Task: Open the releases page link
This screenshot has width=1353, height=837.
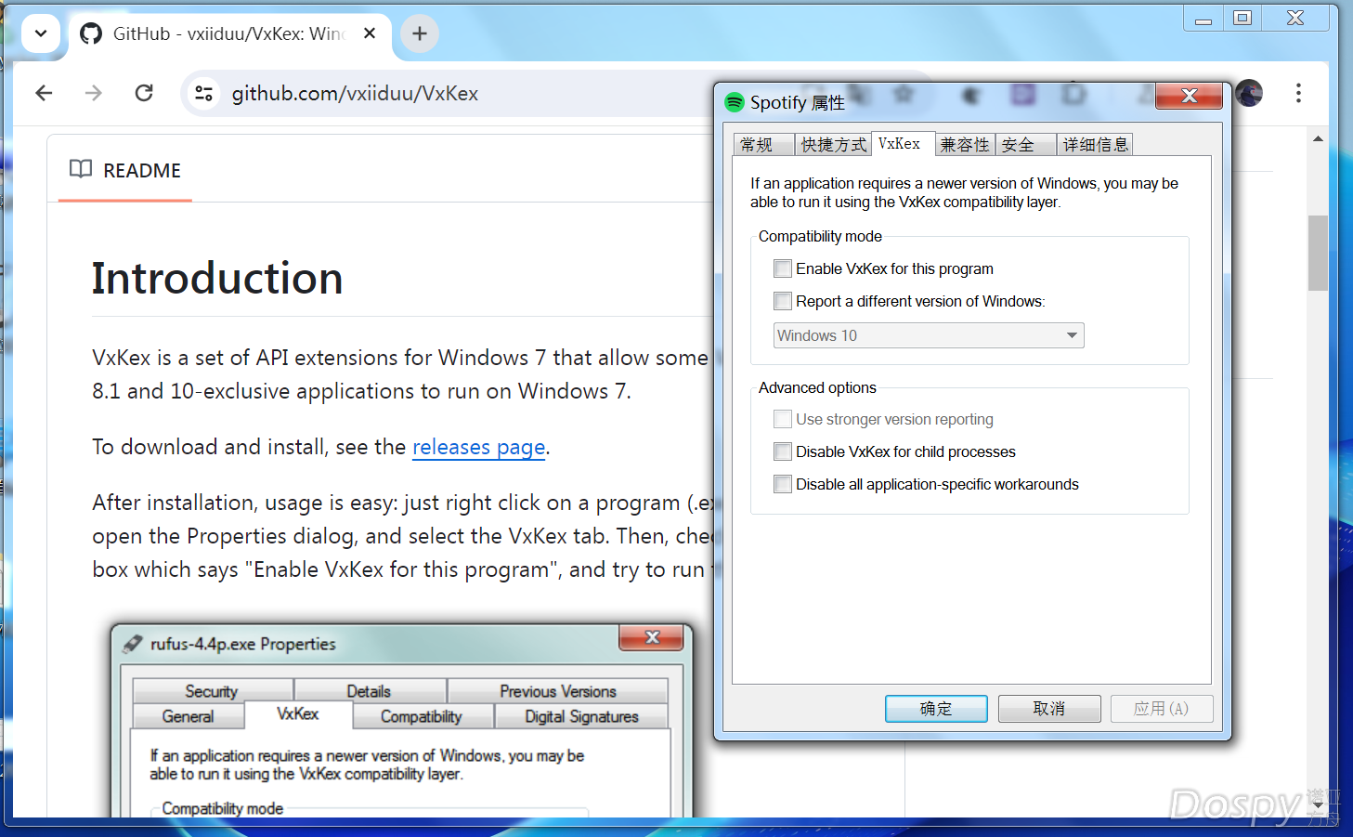Action: coord(478,447)
